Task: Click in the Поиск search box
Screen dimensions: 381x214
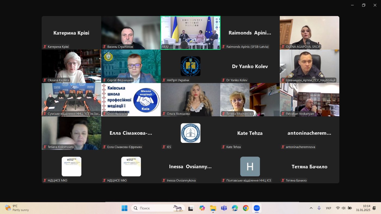Action: [158, 208]
